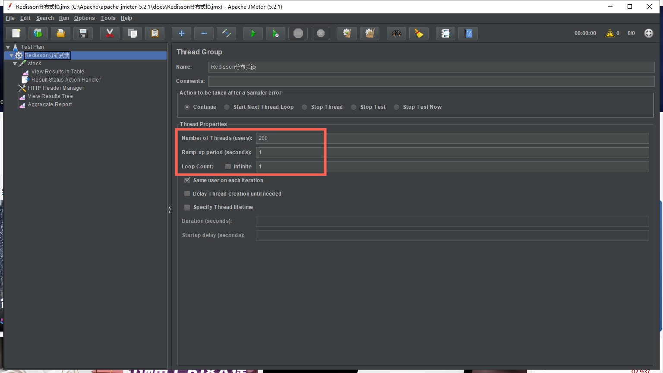This screenshot has width=663, height=373.
Task: Click the Cut scissors icon
Action: click(x=110, y=33)
